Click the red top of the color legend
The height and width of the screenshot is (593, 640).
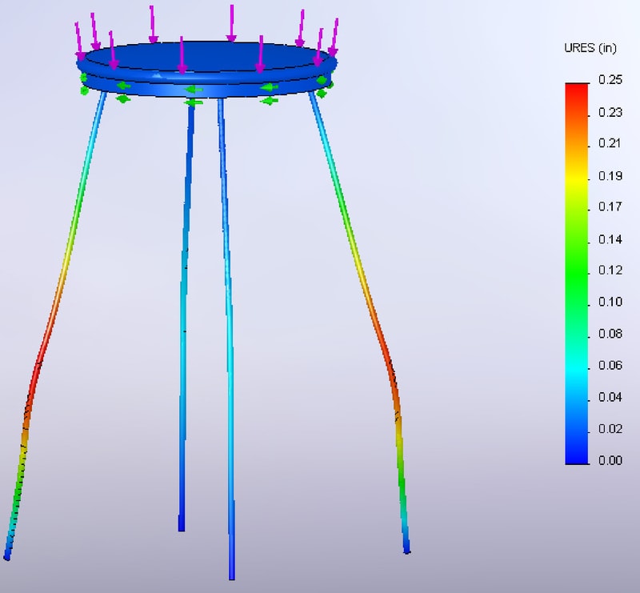click(x=577, y=88)
